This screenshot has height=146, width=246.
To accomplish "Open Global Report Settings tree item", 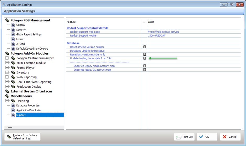I will (x=29, y=34).
